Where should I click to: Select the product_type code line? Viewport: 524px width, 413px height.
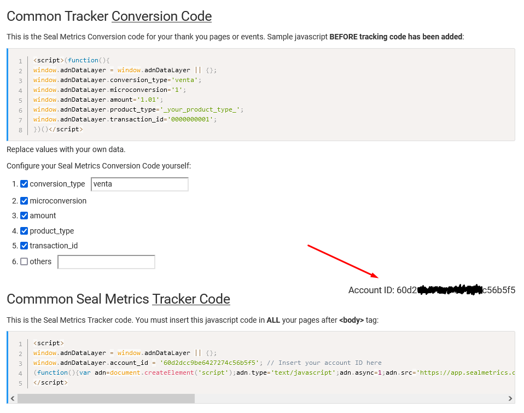click(x=138, y=109)
